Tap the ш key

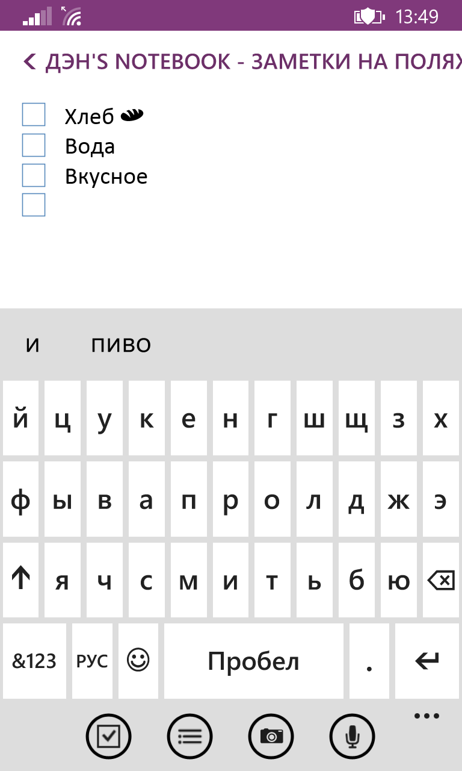click(x=315, y=418)
